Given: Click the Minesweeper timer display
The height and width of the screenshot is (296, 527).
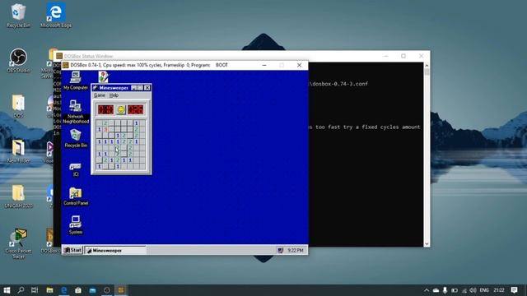Looking at the screenshot, I should (x=136, y=109).
